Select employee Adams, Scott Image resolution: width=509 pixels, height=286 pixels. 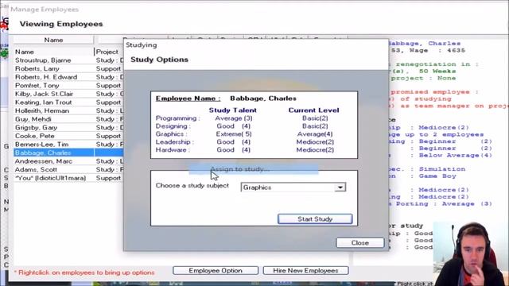tap(36, 169)
